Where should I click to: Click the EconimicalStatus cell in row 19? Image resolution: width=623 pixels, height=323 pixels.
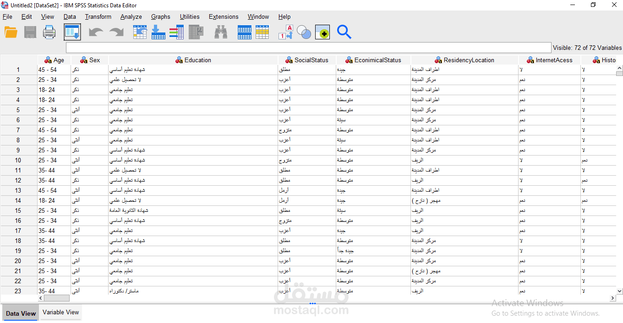point(373,251)
